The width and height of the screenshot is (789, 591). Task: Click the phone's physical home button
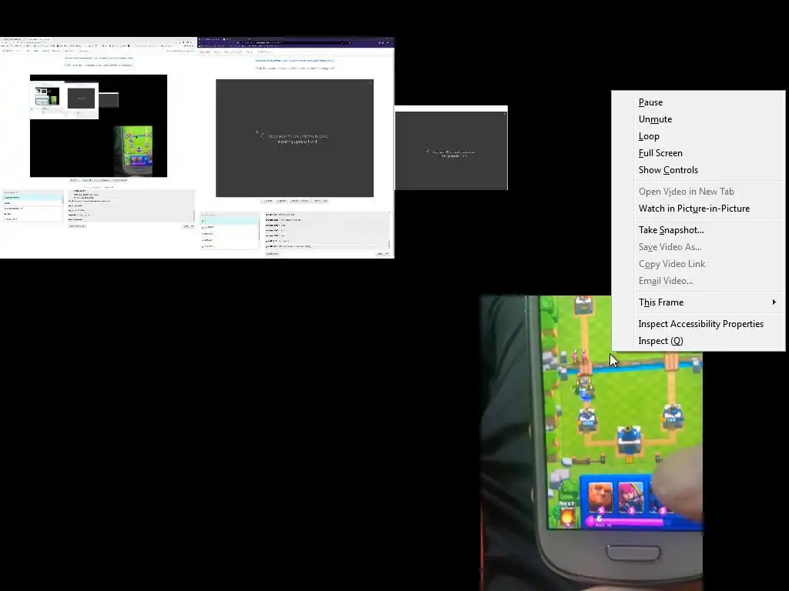pos(633,552)
